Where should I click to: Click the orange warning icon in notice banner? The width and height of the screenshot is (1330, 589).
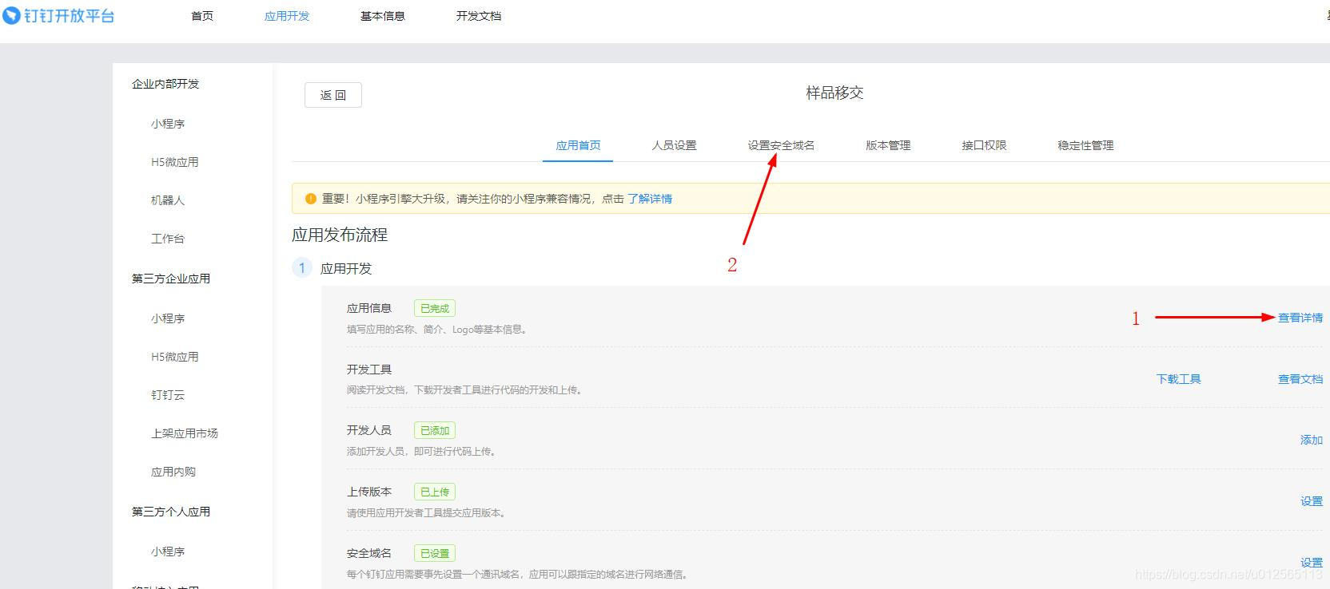(x=311, y=199)
